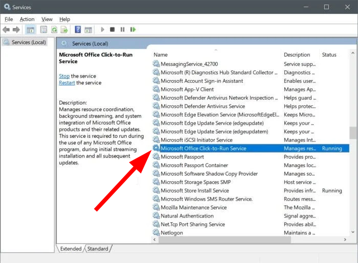Go forward with the toolbar Forward arrow

[16, 30]
